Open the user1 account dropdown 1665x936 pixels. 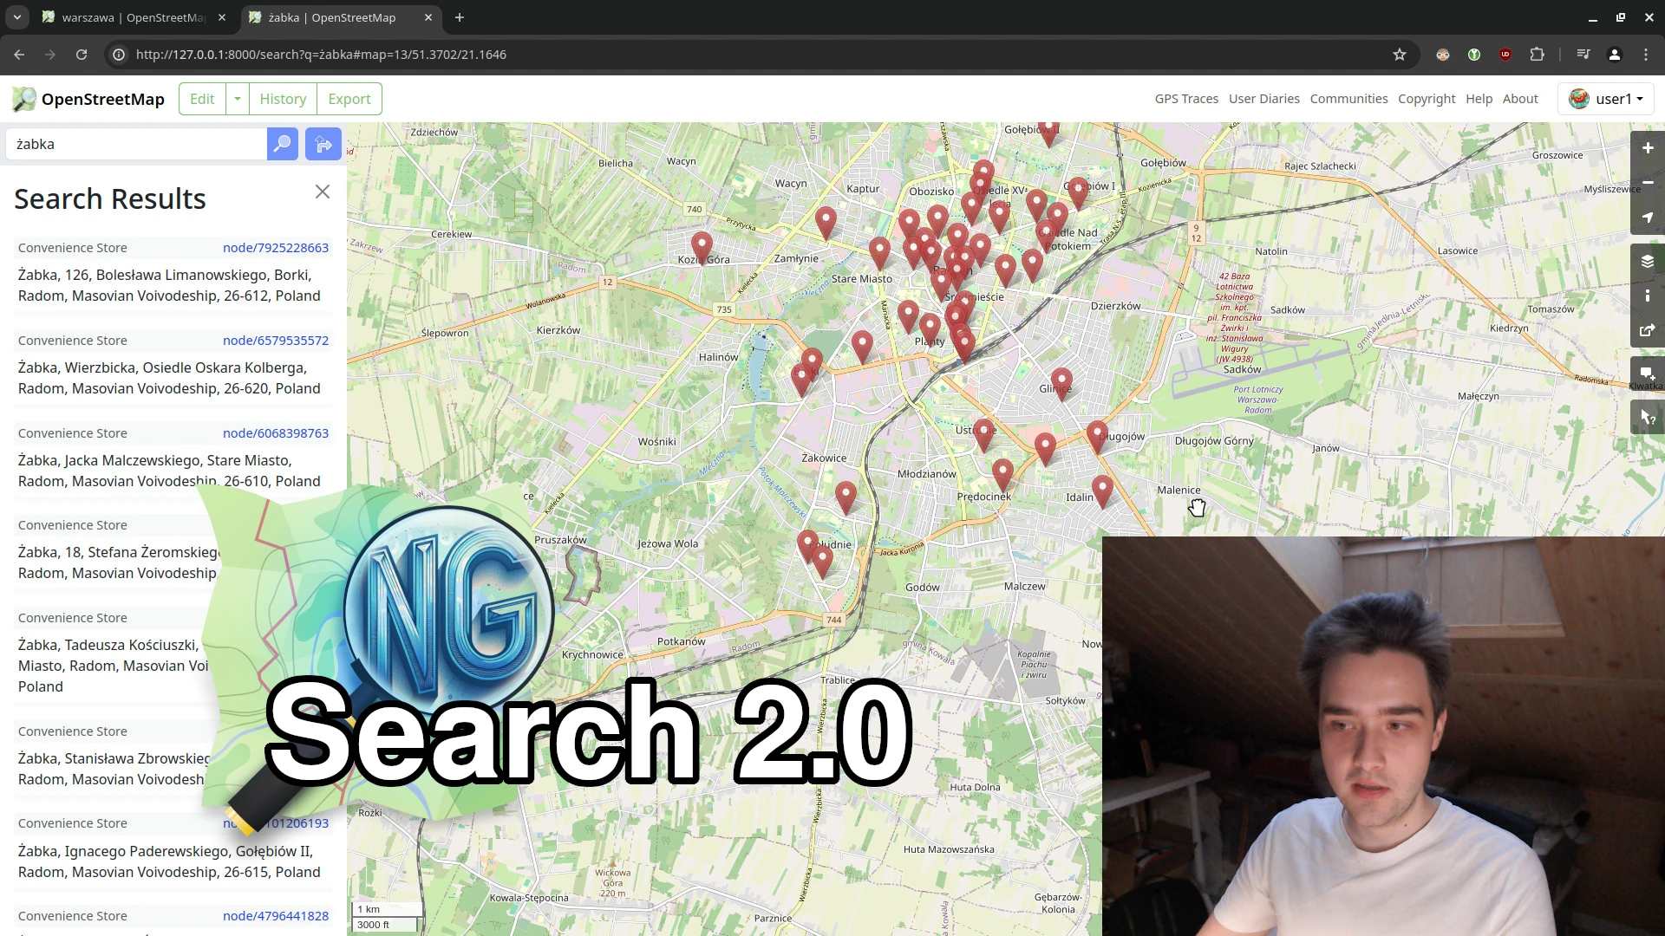click(1606, 99)
